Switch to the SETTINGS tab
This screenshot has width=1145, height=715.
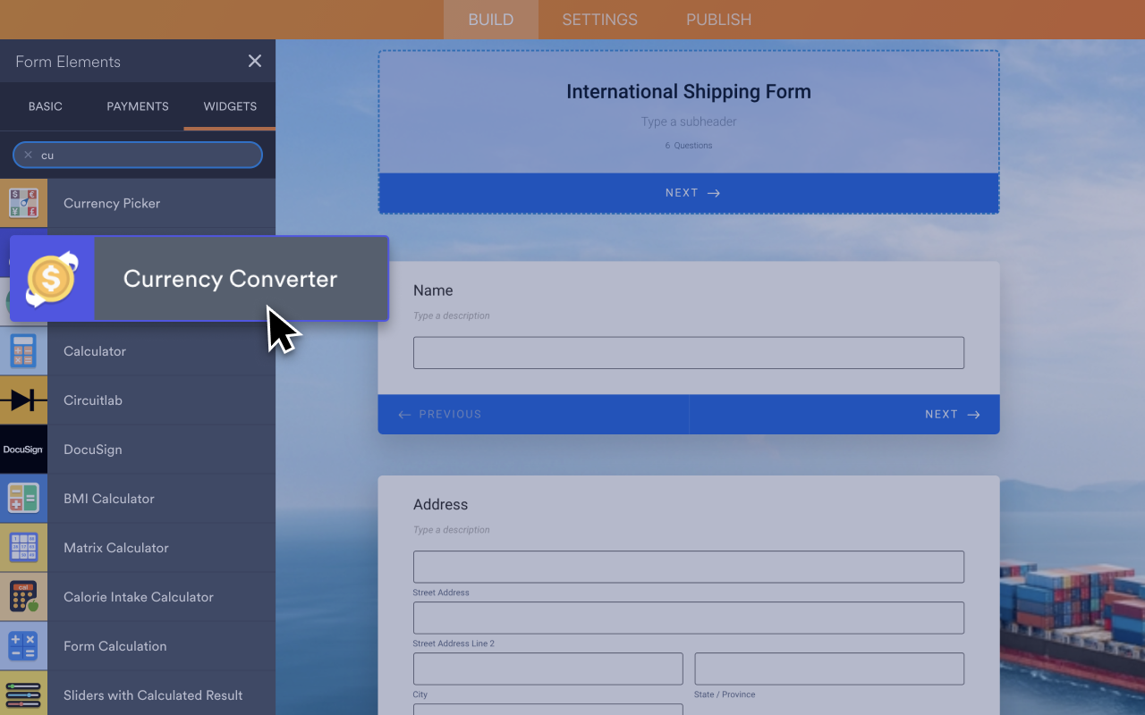(598, 19)
